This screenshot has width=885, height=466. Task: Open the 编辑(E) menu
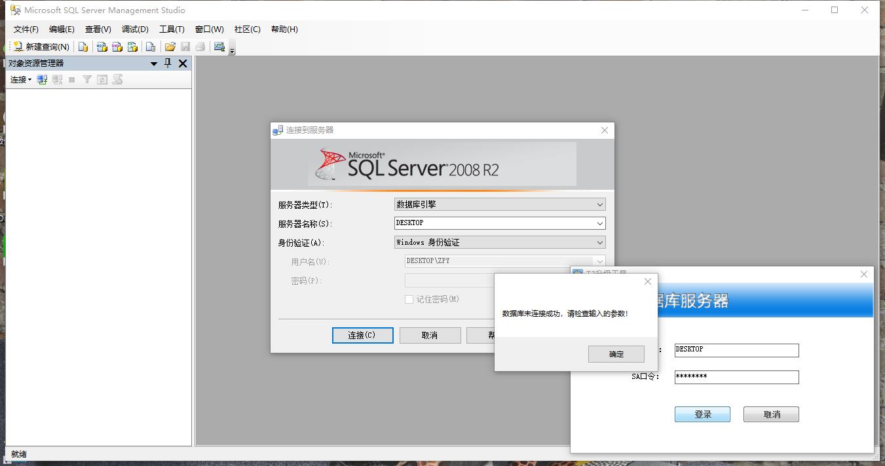[x=62, y=29]
